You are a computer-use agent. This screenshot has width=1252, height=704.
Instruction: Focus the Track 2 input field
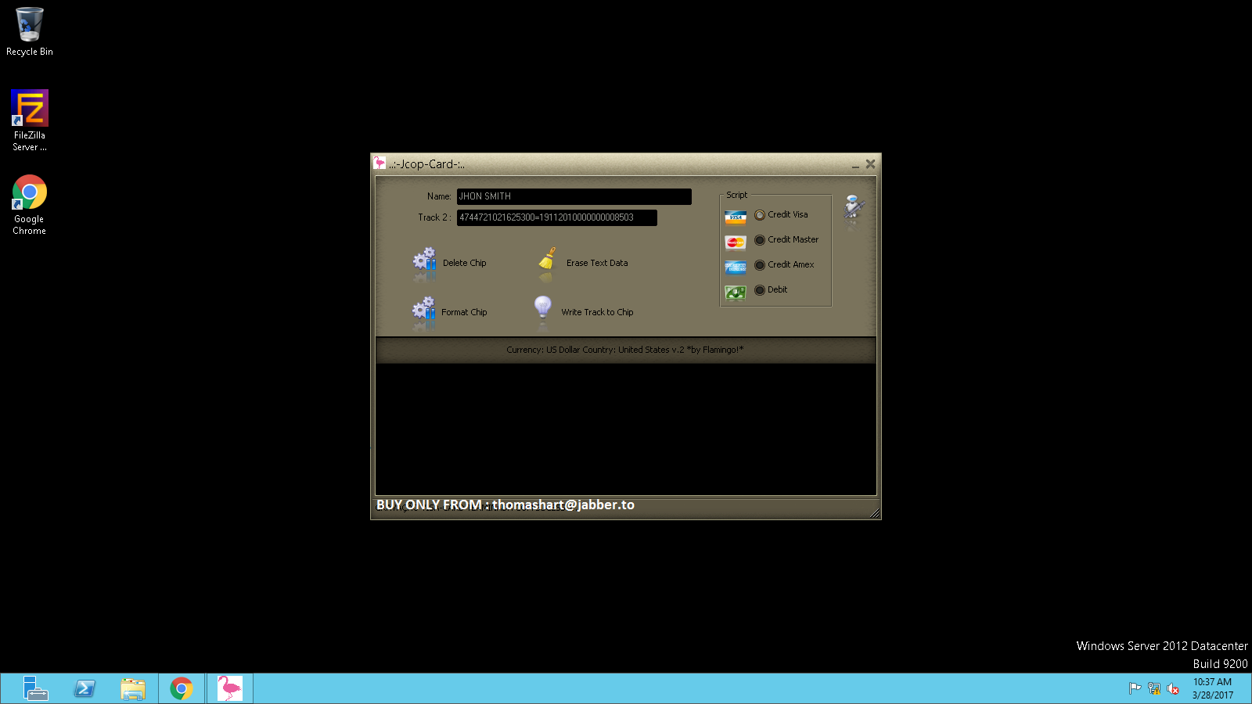tap(556, 217)
